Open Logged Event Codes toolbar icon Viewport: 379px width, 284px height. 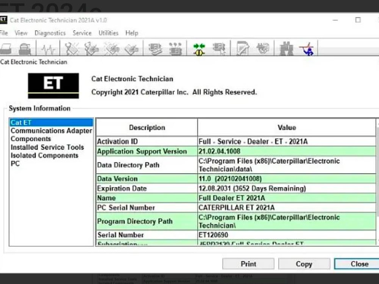coord(132,49)
